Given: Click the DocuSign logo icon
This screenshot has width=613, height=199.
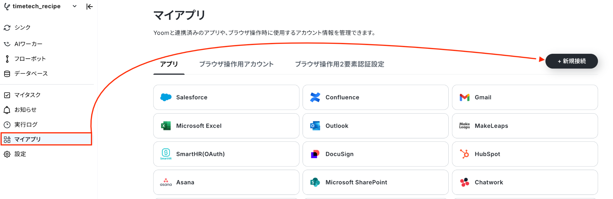Looking at the screenshot, I should click(x=315, y=154).
